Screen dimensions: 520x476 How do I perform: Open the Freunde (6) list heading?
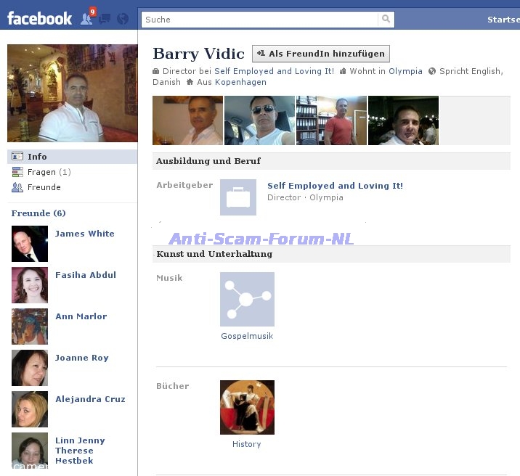(x=38, y=213)
